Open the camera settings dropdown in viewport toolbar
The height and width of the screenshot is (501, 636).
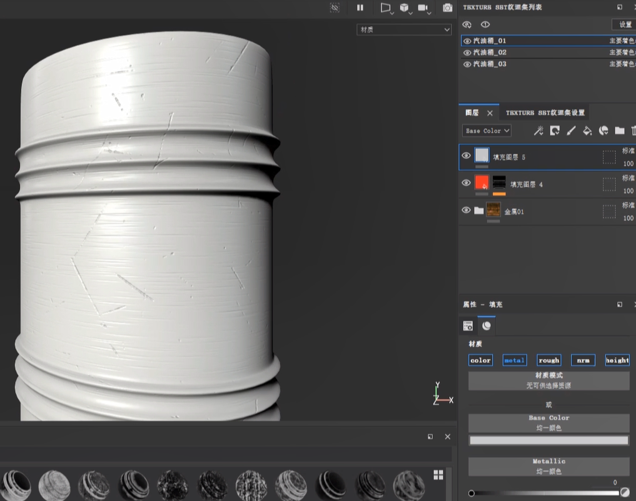pos(424,8)
